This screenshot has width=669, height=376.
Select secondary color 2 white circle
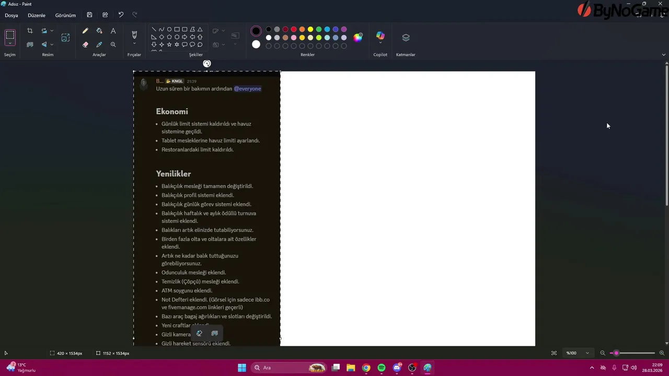[256, 44]
